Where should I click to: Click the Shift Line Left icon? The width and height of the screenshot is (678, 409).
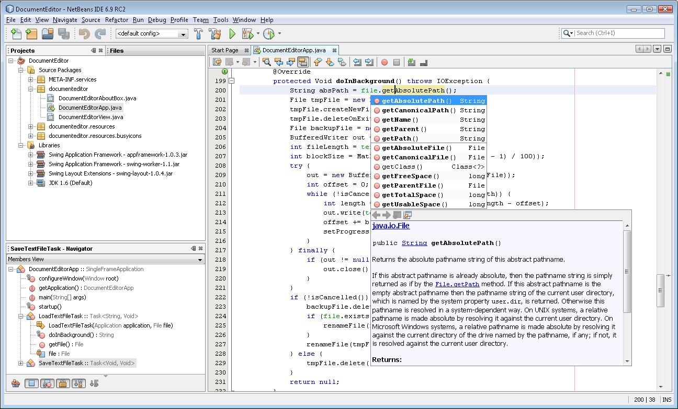pyautogui.click(x=357, y=62)
